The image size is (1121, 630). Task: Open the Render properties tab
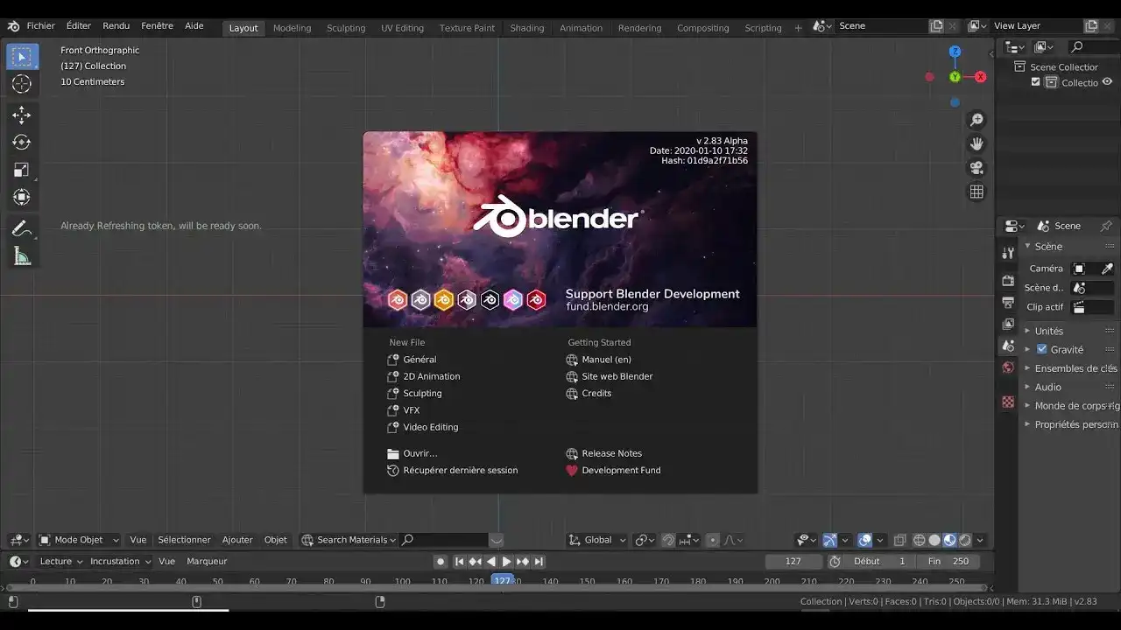tap(1007, 280)
